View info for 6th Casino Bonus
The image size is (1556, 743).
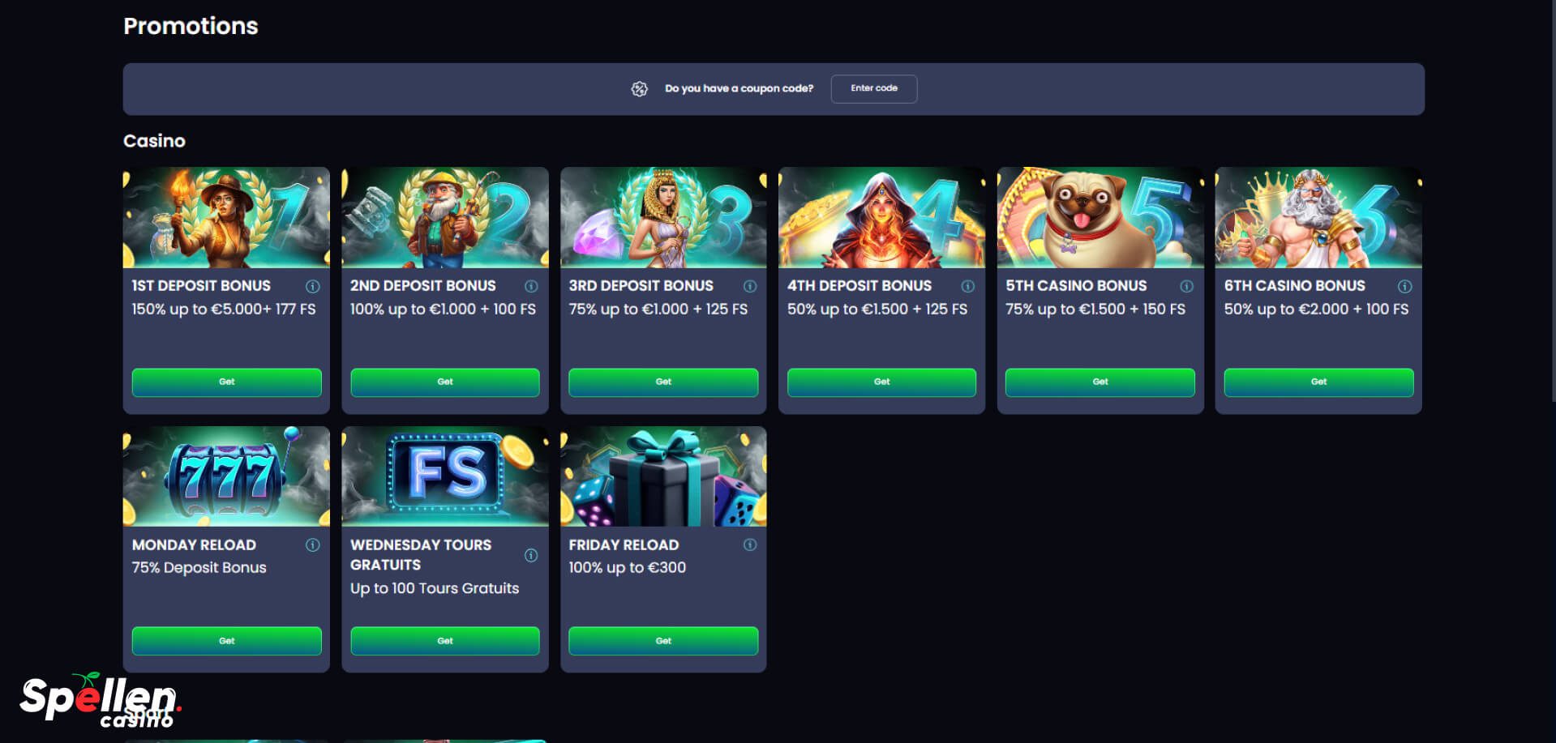1405,286
